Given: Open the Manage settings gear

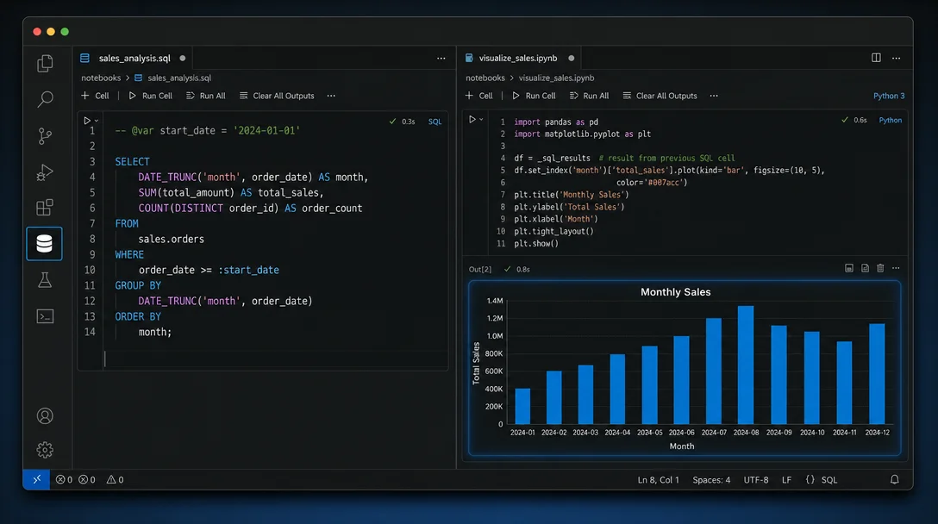Looking at the screenshot, I should point(45,450).
